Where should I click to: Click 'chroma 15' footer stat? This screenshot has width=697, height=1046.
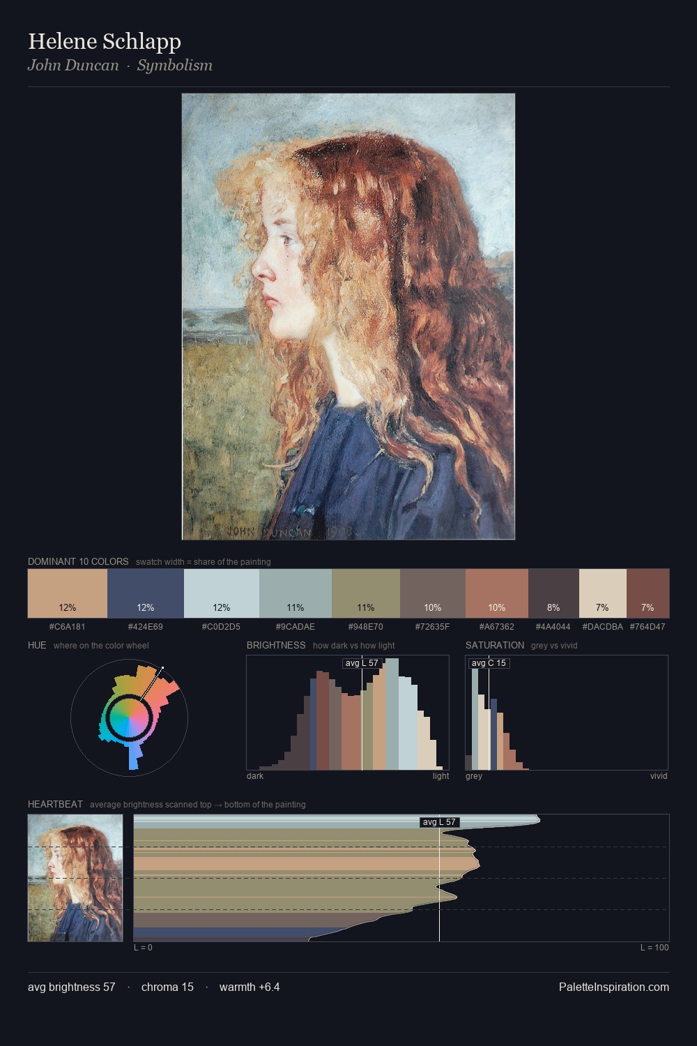pos(167,987)
